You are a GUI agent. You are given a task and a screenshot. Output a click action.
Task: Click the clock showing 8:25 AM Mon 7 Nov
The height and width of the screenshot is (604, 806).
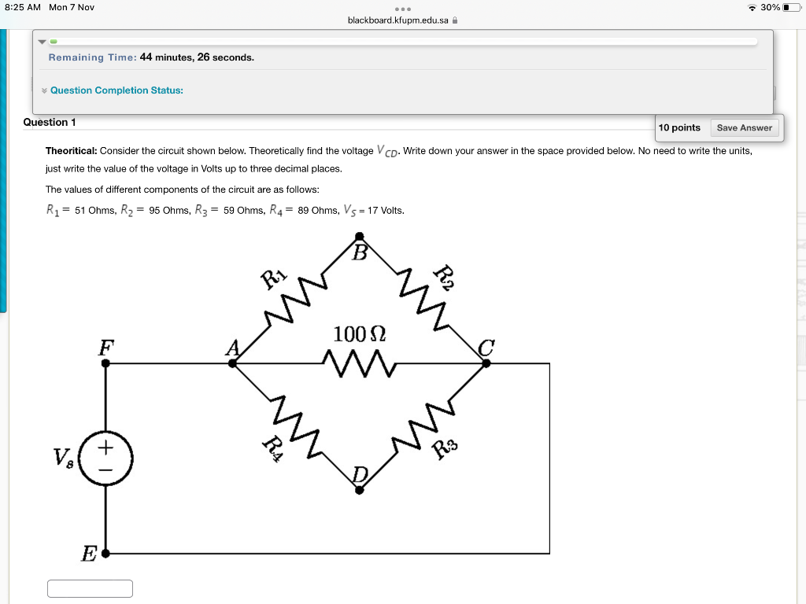click(x=47, y=7)
